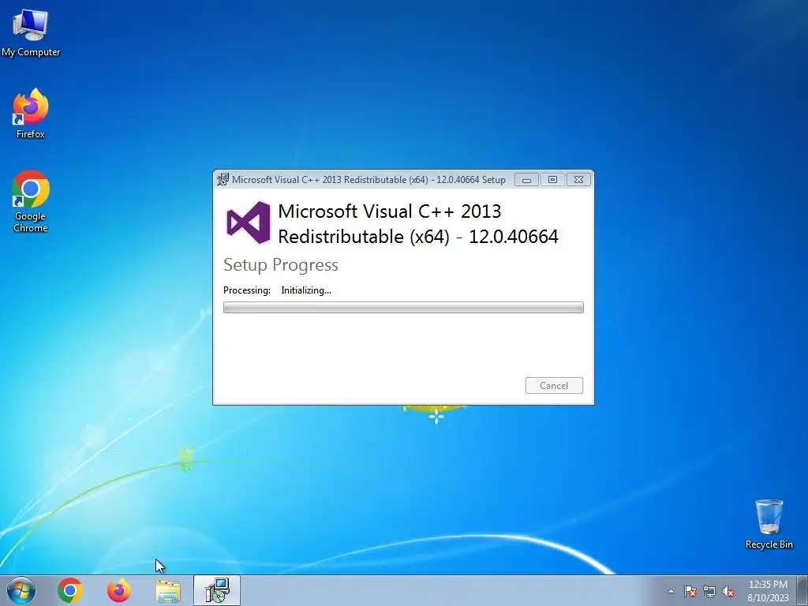Screen dimensions: 808x606
Task: Open the Windows Start menu
Action: tap(21, 590)
